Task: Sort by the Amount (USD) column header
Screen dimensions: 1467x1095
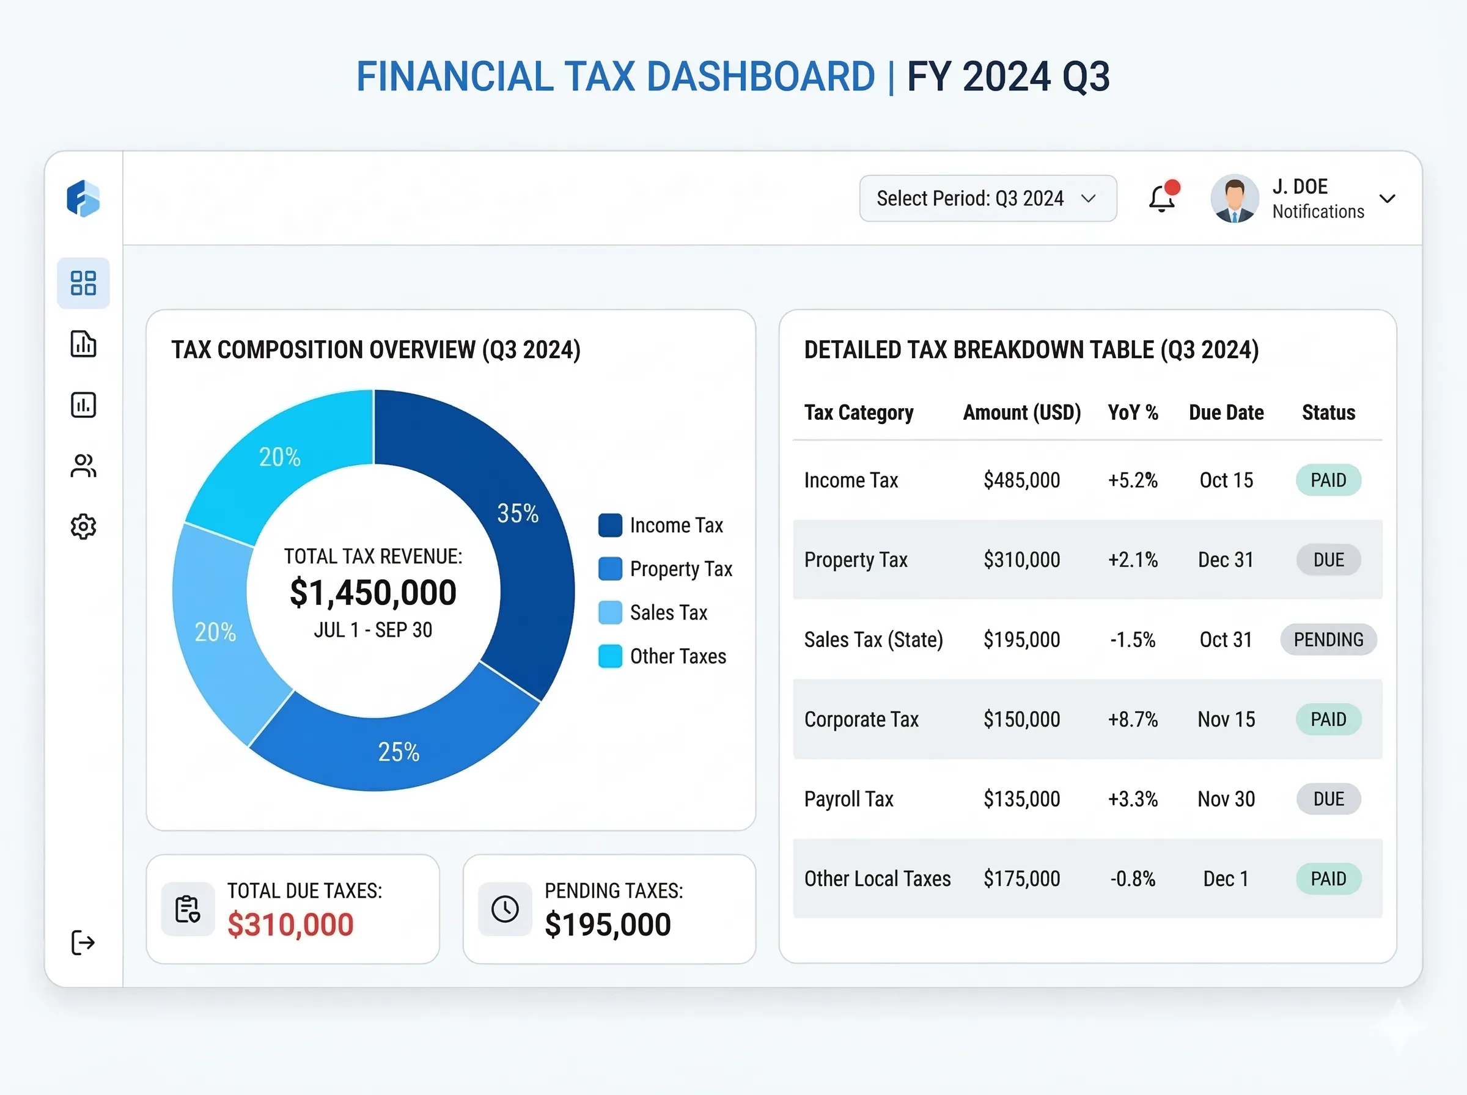Action: [x=1021, y=412]
